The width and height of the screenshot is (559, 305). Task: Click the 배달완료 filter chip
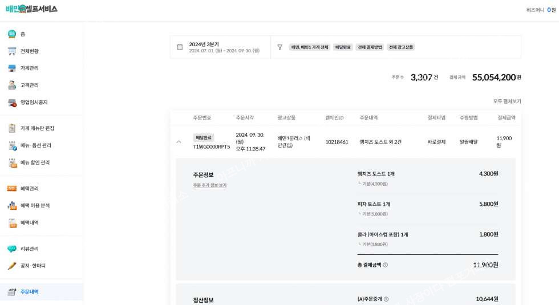click(343, 47)
